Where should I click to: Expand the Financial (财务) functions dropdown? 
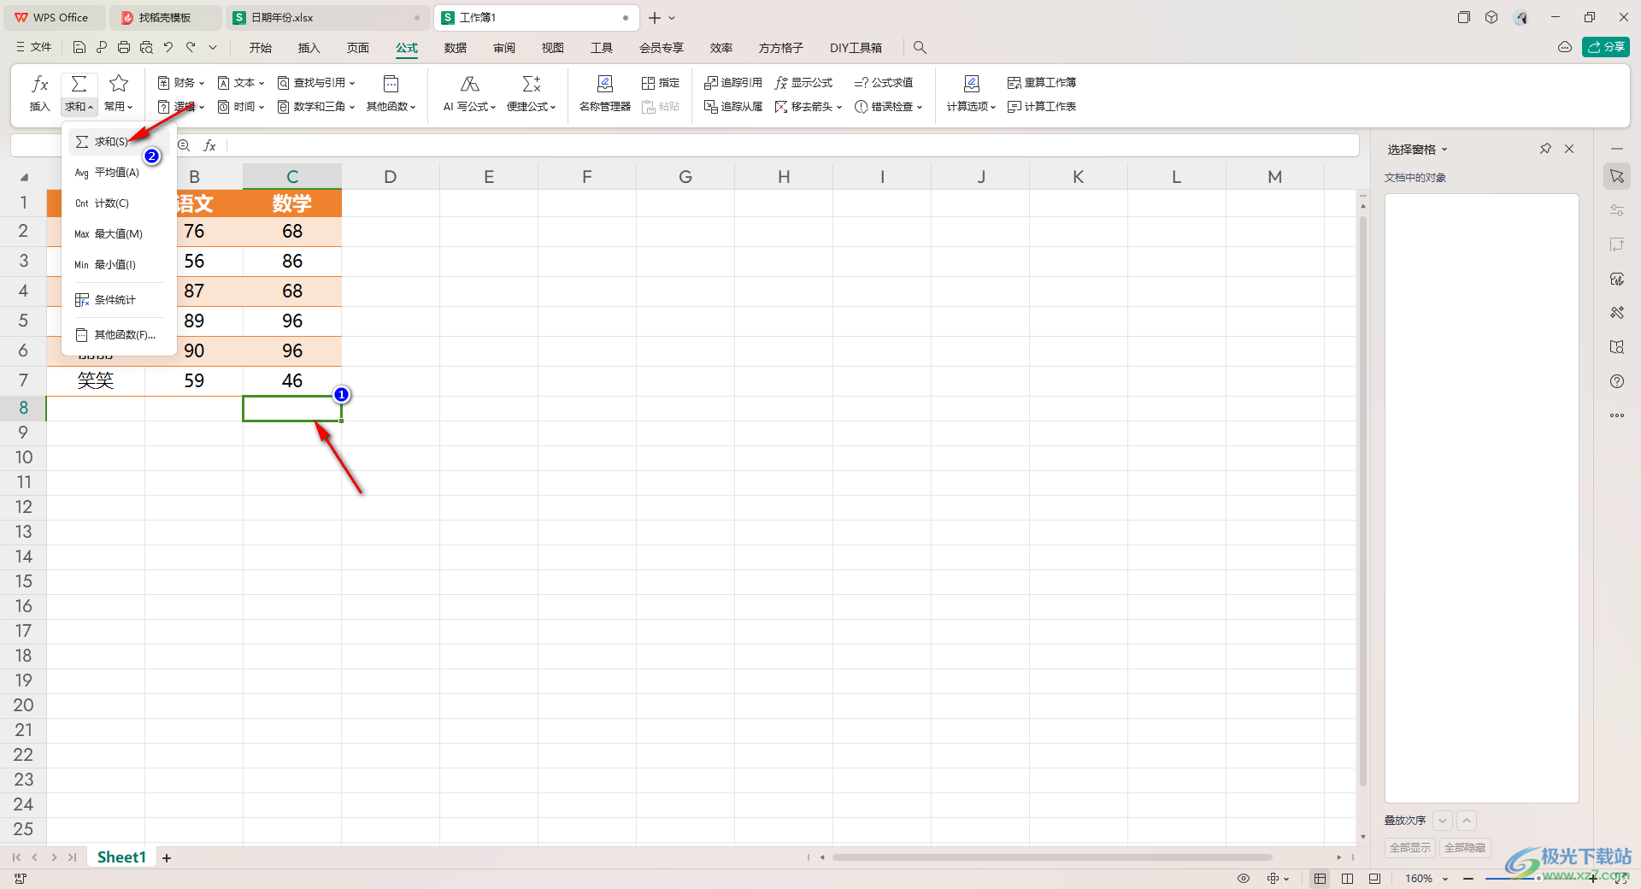pyautogui.click(x=181, y=83)
